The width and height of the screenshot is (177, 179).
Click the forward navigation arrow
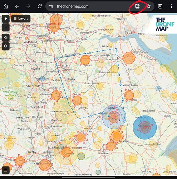click(x=28, y=6)
